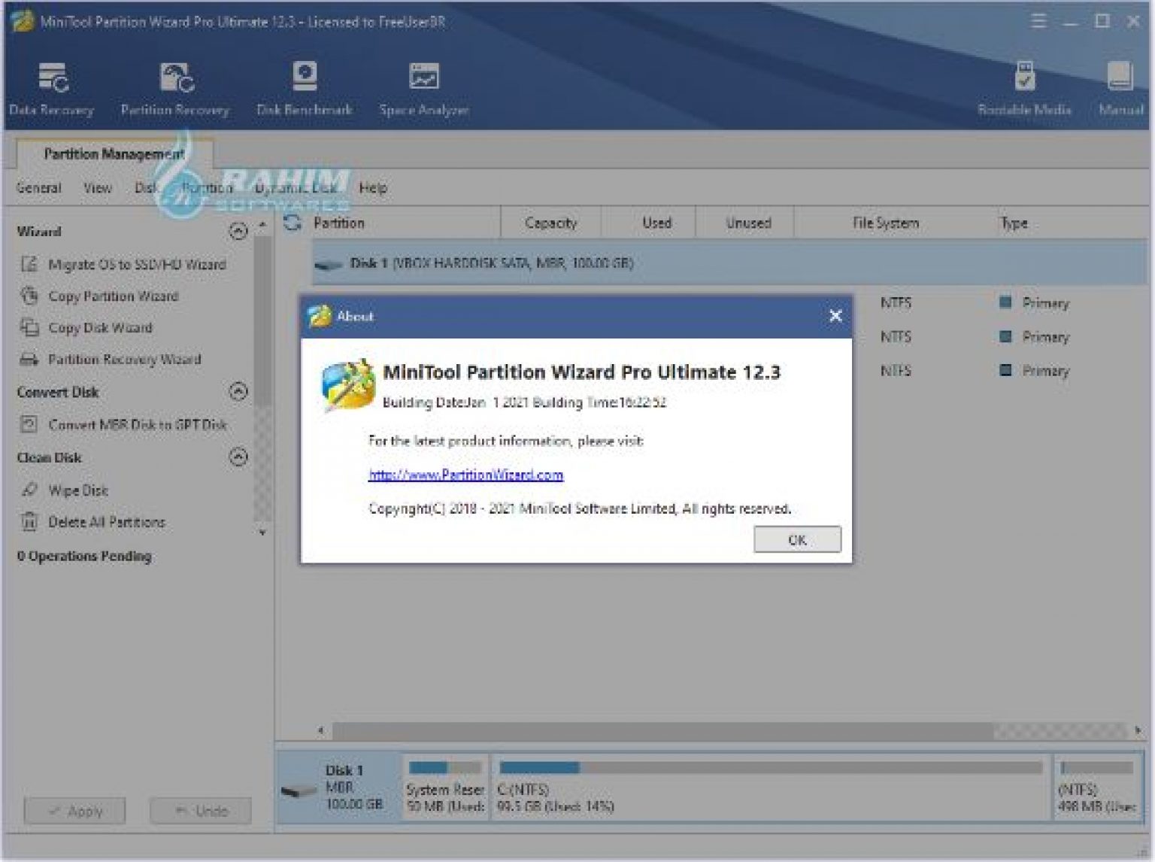
Task: Collapse the Wizard section
Action: point(238,231)
